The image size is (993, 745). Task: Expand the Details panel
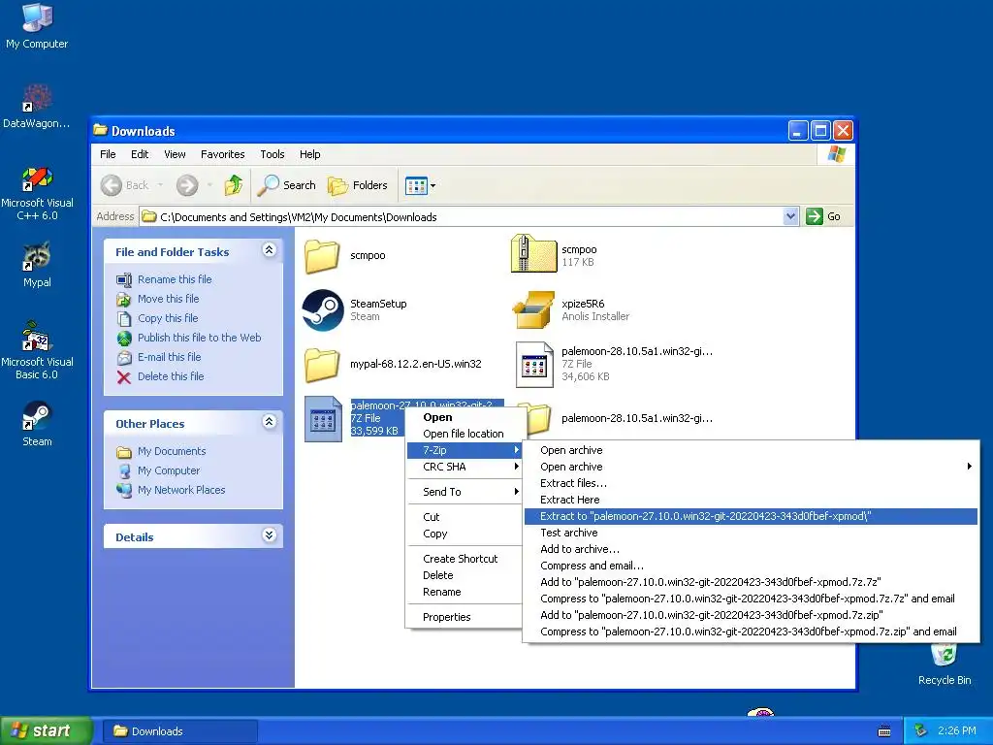click(x=270, y=535)
